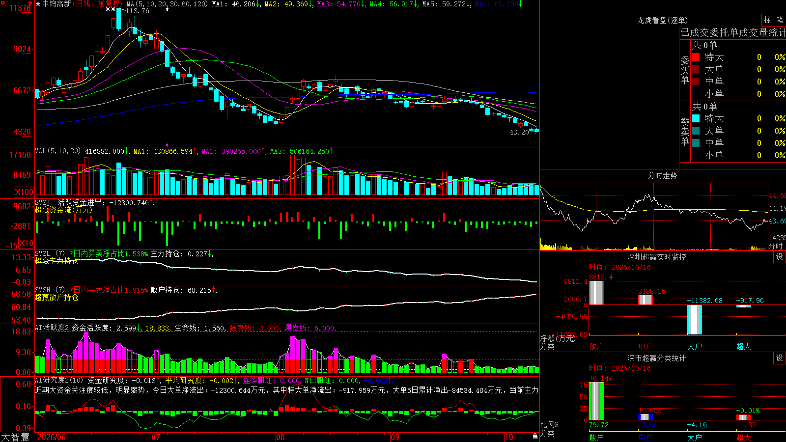Switch order view to 柱 (bar) mode
Image resolution: width=786 pixels, height=442 pixels.
point(767,20)
